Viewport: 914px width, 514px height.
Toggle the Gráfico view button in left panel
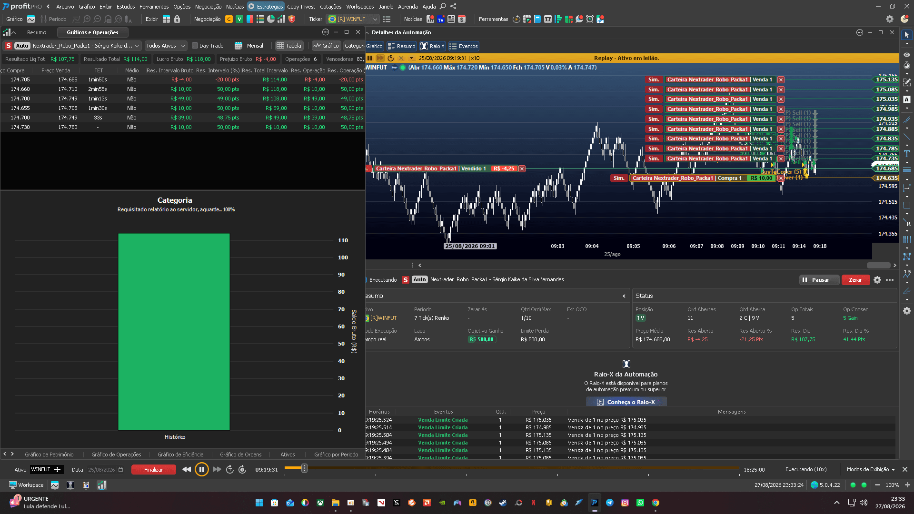click(326, 46)
